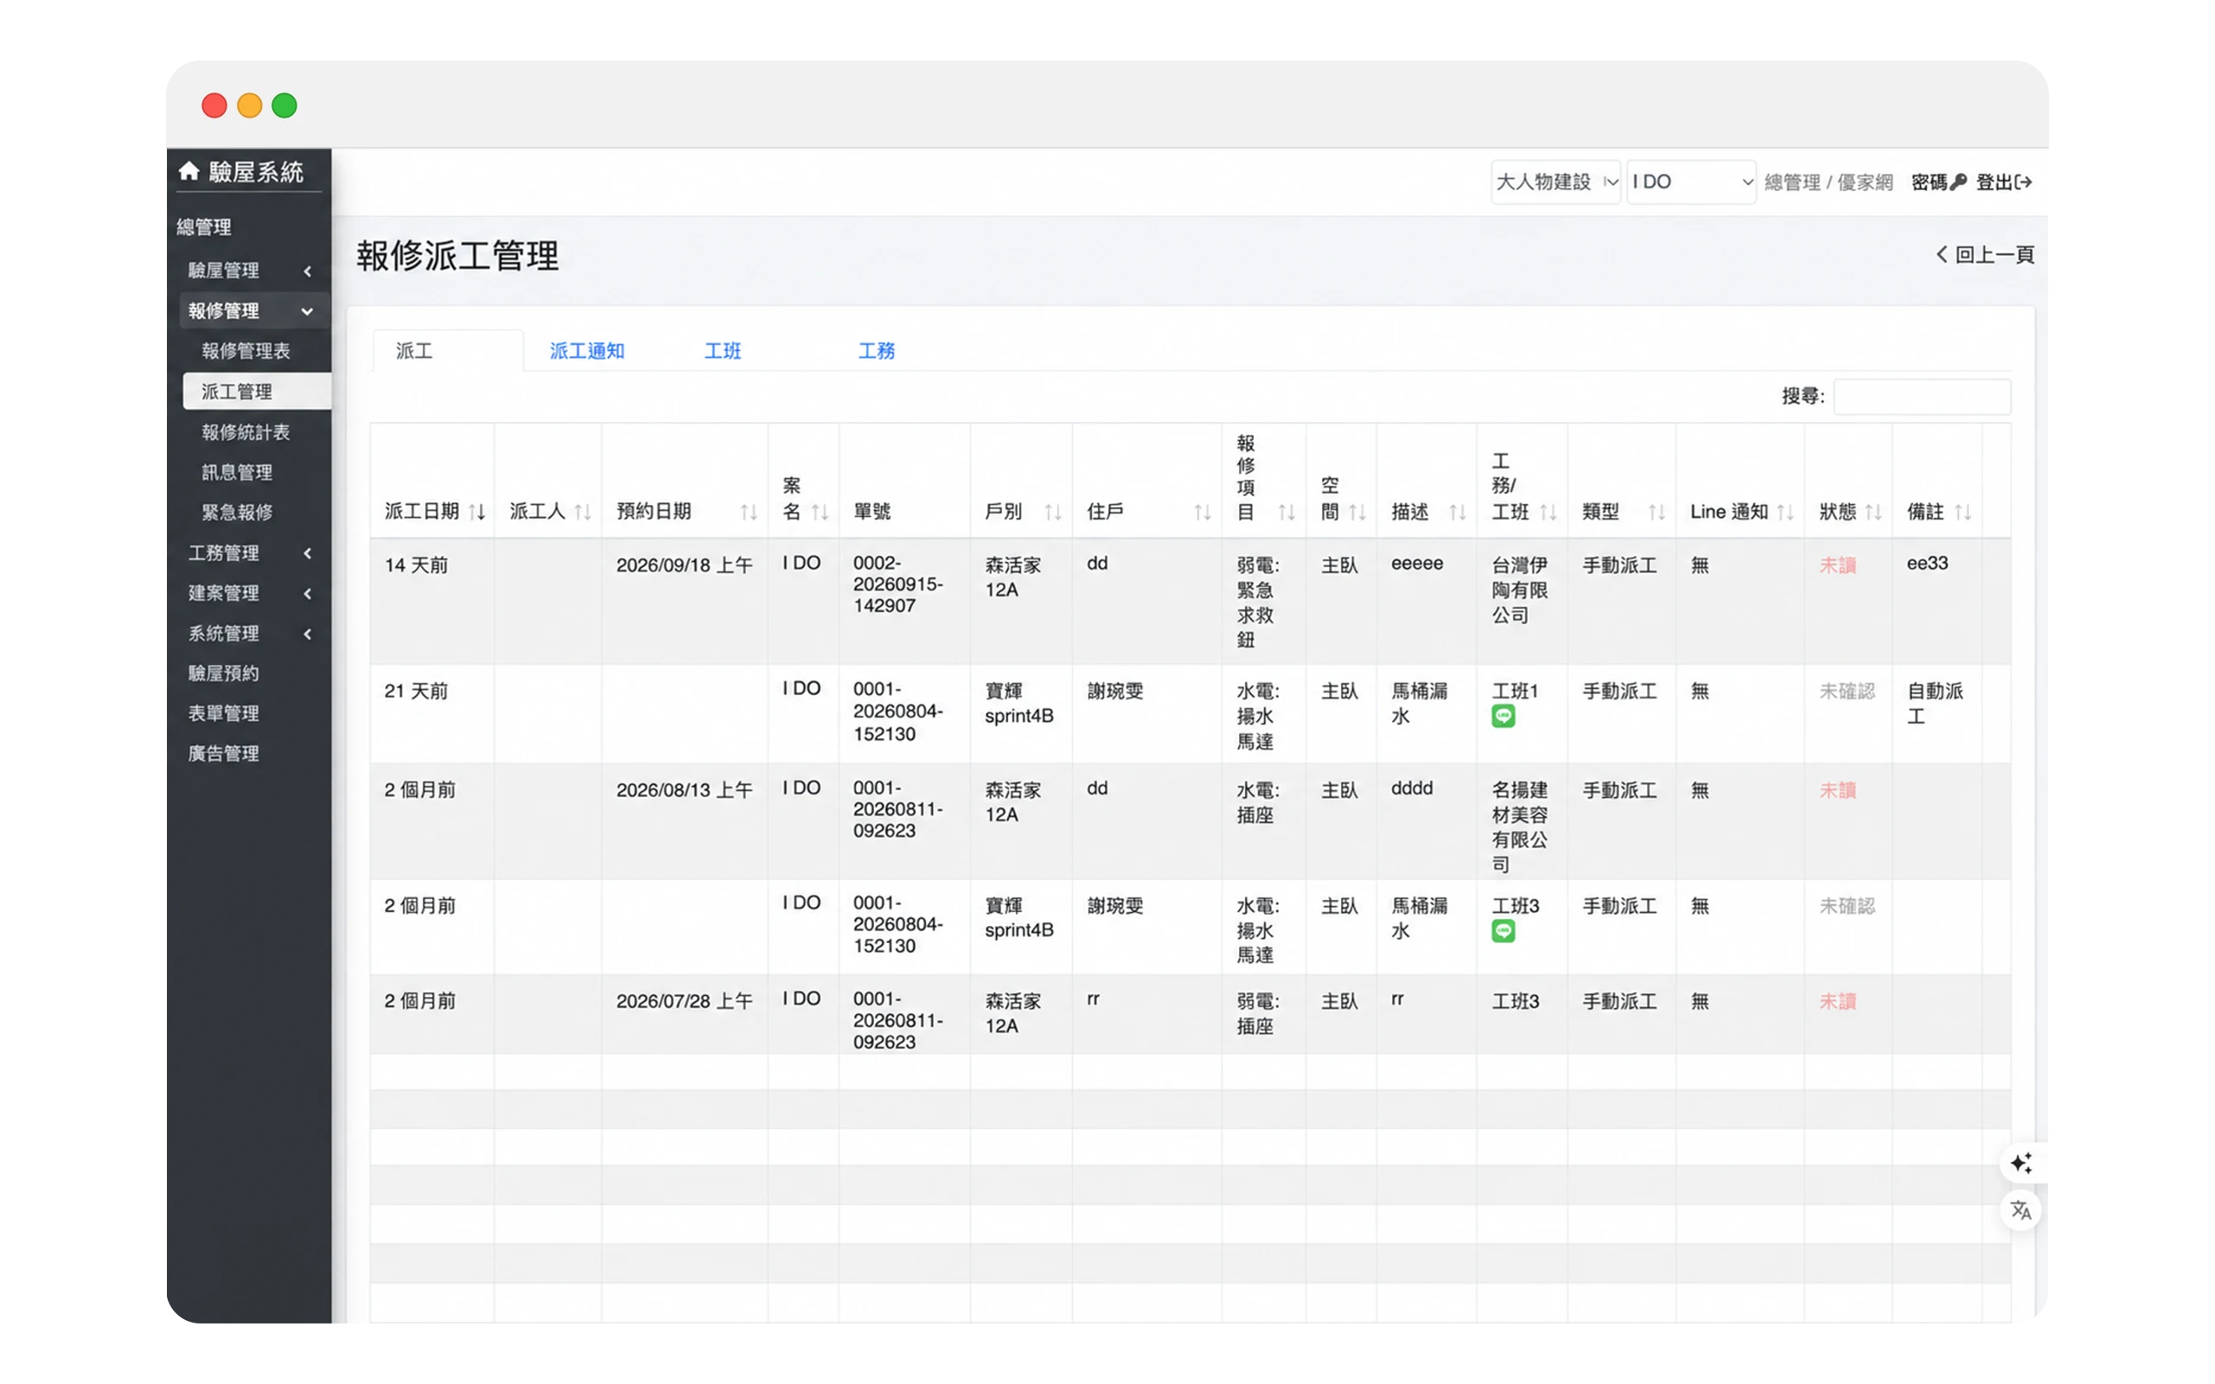Sort by 派工人 column arrows
The image size is (2215, 1384).
(582, 513)
